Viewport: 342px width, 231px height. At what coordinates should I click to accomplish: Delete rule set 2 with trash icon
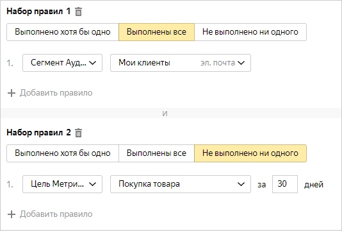pyautogui.click(x=78, y=133)
